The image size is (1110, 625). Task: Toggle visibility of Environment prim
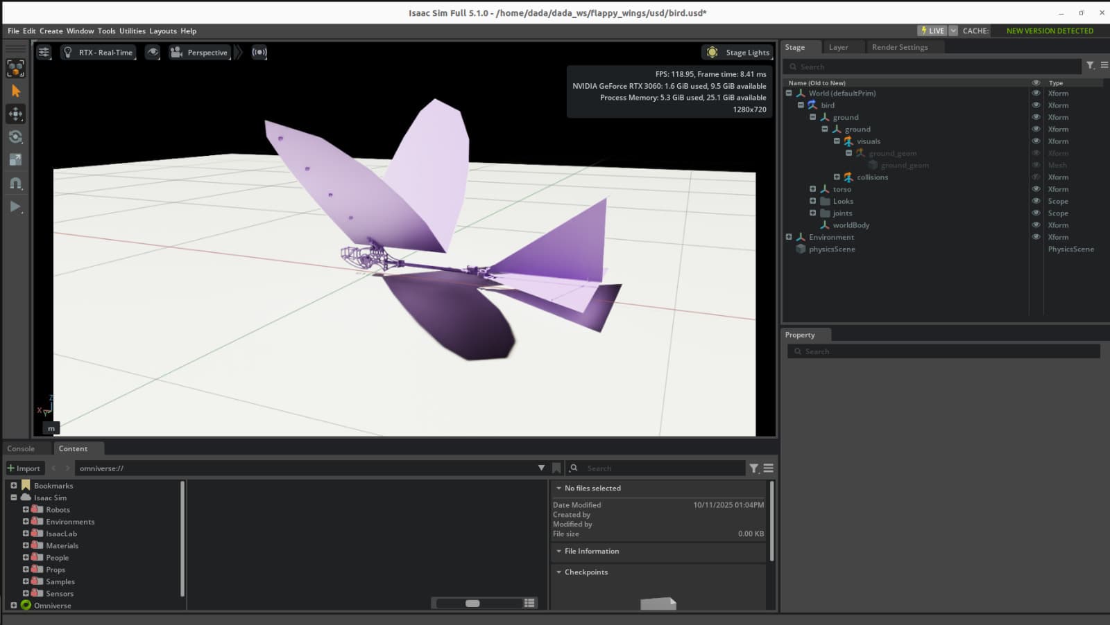pos(1036,237)
